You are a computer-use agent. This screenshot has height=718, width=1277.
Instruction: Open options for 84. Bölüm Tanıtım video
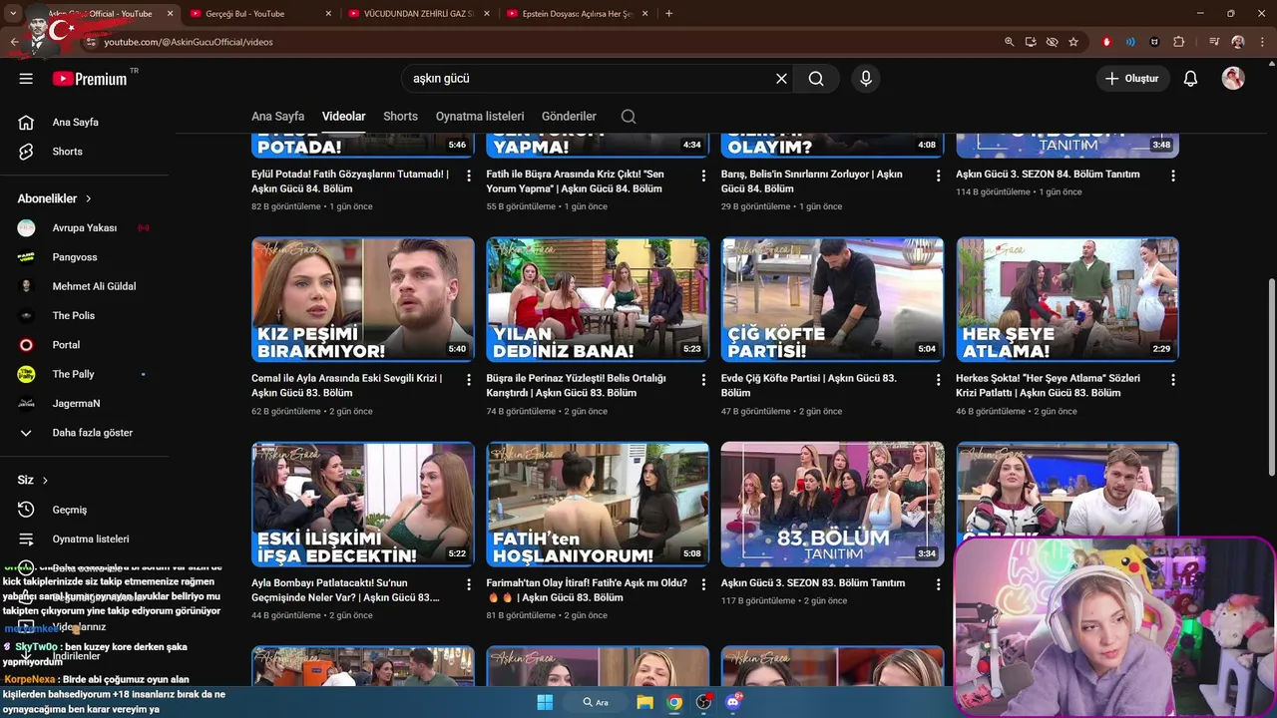[1173, 176]
